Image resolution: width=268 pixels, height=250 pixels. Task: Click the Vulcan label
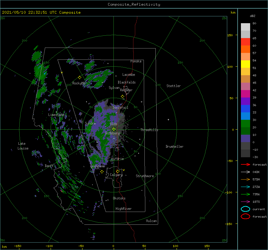click(152, 221)
